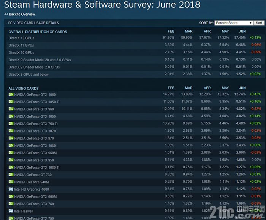
Task: Click the SORT BY label
Action: [206, 23]
